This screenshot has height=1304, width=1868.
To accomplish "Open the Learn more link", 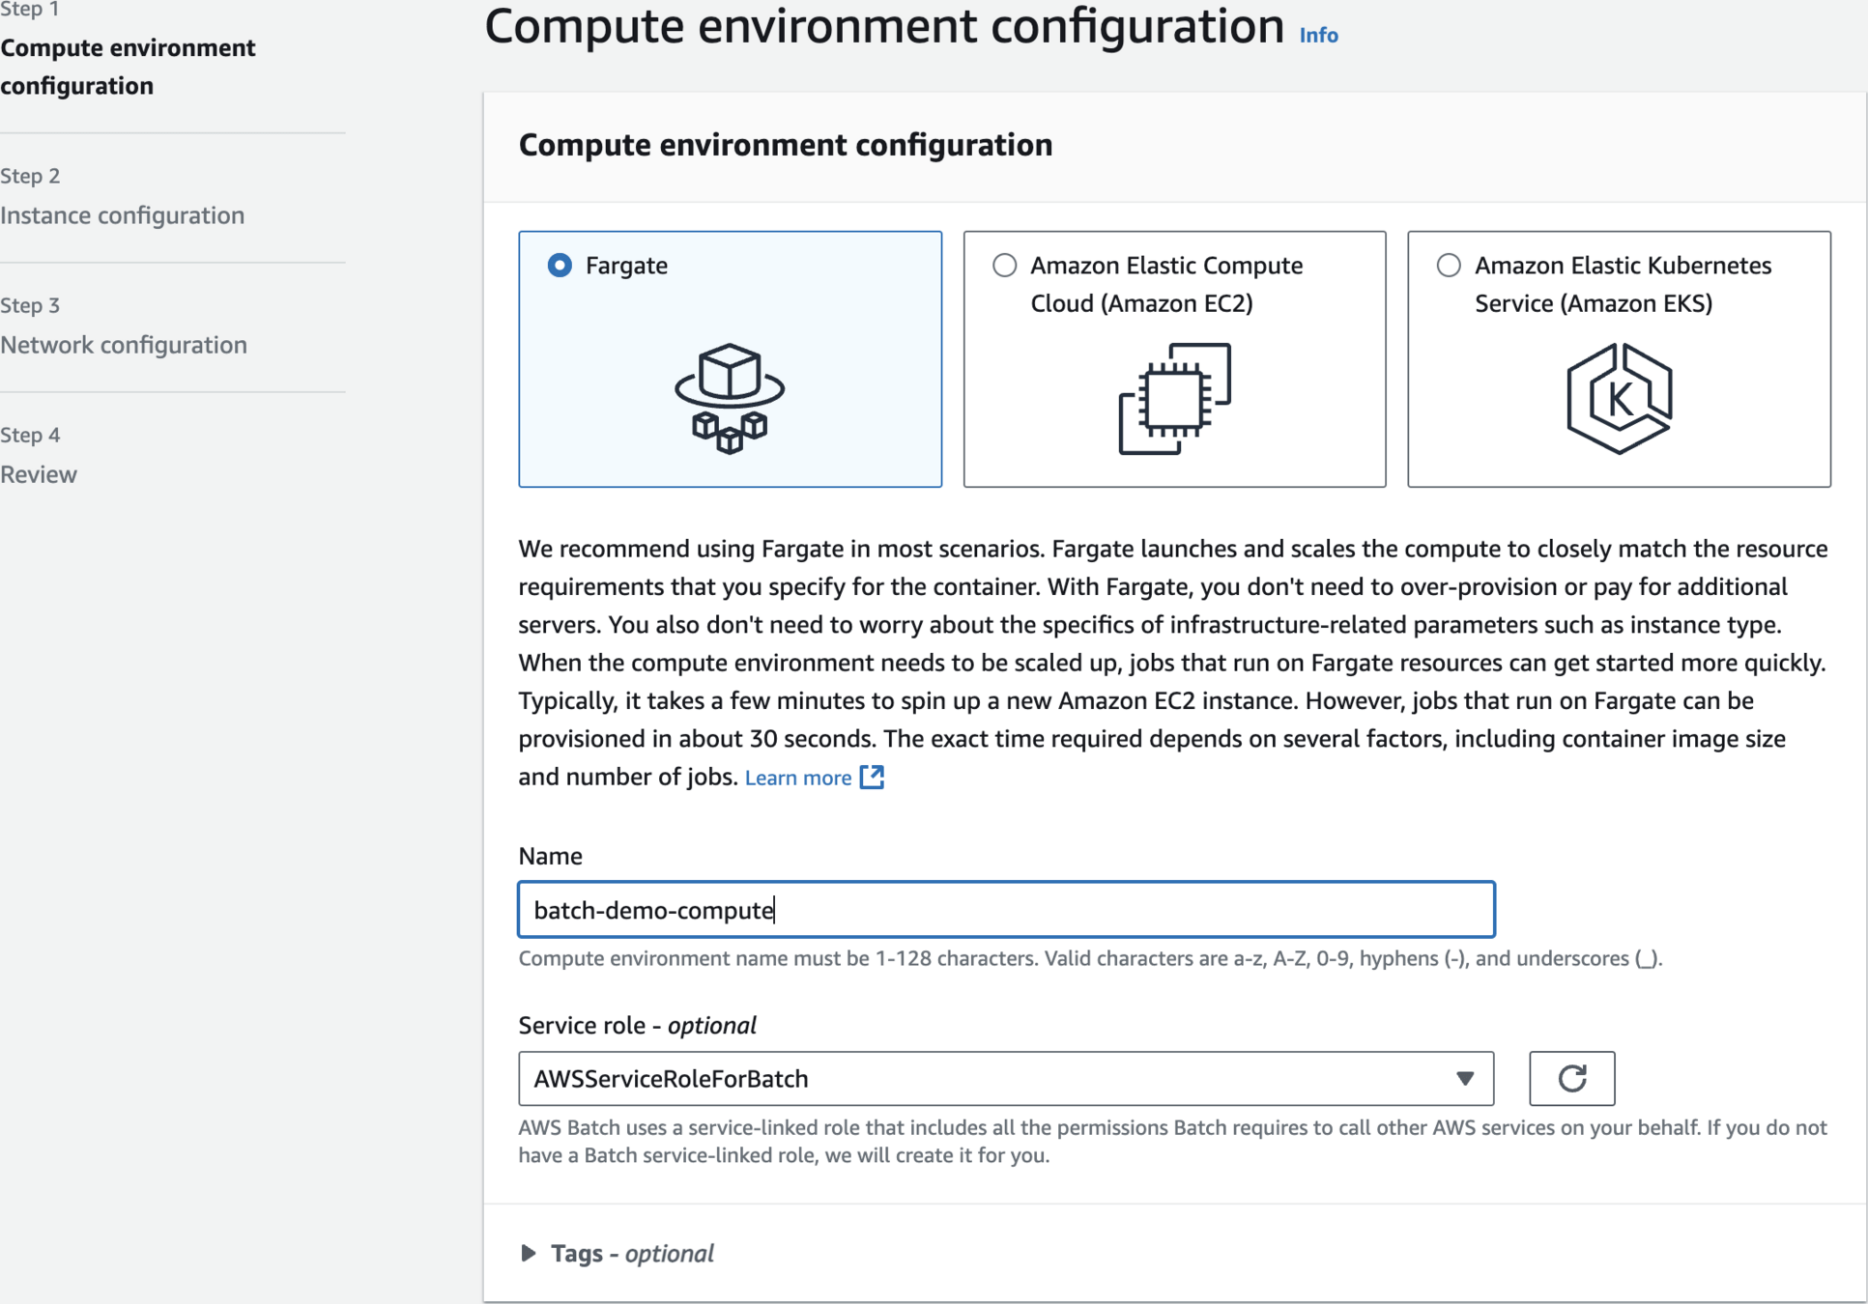I will (797, 778).
